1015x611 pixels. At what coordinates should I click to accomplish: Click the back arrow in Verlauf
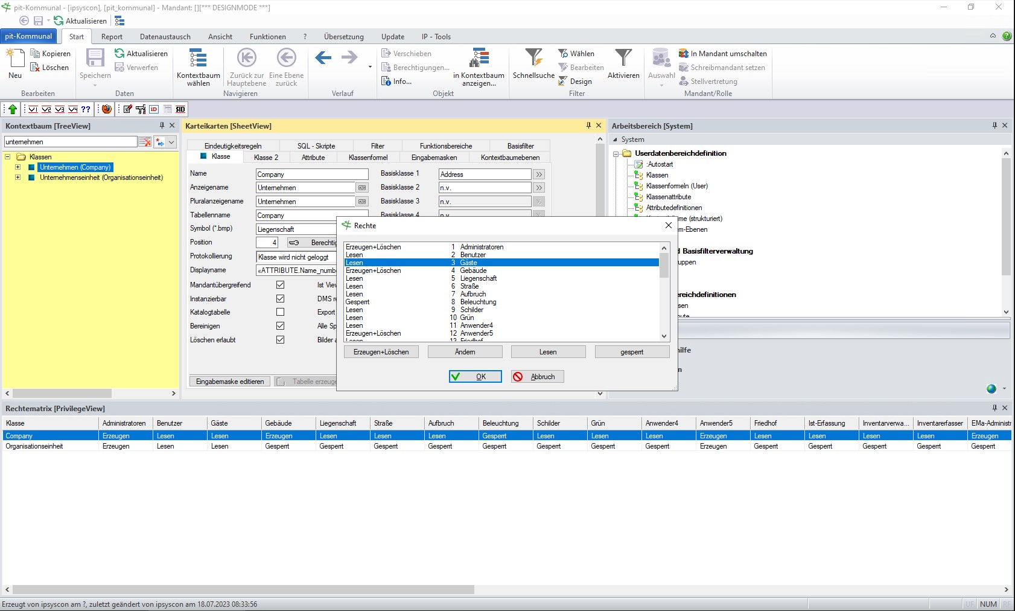[323, 58]
